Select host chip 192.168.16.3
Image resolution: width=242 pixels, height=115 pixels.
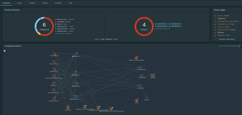[x=175, y=24]
